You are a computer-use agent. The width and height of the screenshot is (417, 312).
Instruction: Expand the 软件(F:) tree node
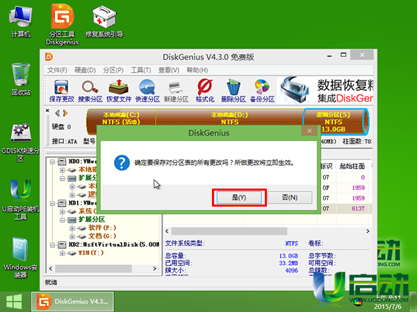coord(72,228)
